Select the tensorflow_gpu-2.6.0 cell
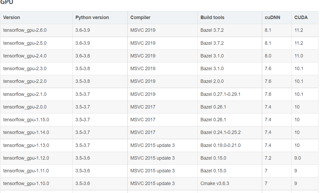This screenshot has height=193, width=321. point(37,30)
